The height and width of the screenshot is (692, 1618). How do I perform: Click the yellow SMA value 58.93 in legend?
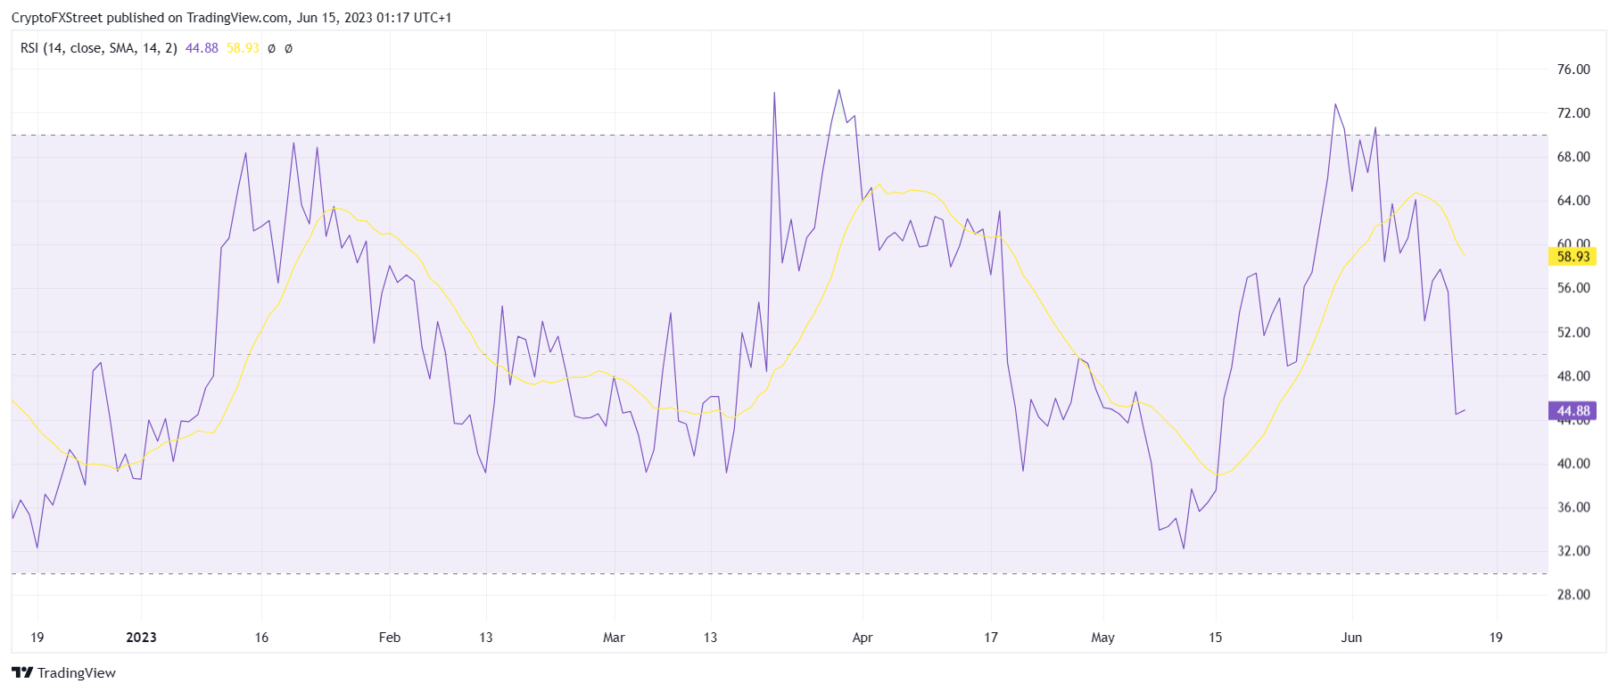point(243,48)
